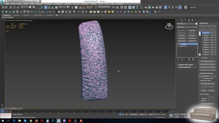219x123 pixels.
Task: Click the Select Object tool icon
Action: (30, 7)
